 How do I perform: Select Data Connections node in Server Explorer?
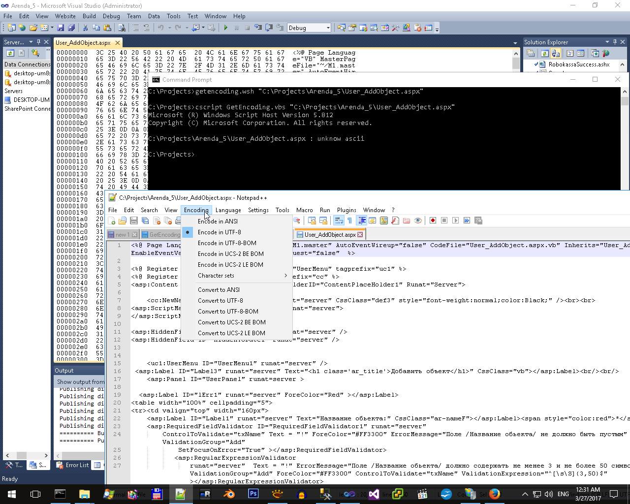click(x=27, y=64)
